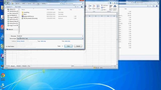The width and height of the screenshot is (161, 90).
Task: Expand the File name history dropdown arrow
Action: tap(83, 36)
